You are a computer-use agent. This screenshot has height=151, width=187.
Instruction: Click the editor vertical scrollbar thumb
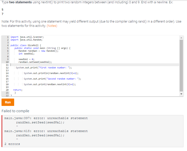181,66
